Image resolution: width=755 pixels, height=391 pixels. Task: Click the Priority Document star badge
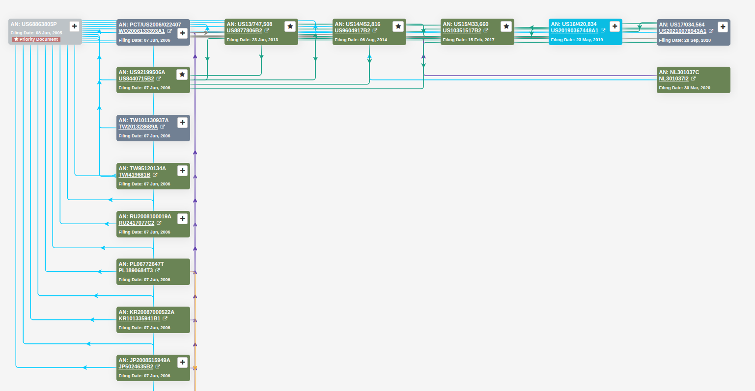pyautogui.click(x=35, y=39)
